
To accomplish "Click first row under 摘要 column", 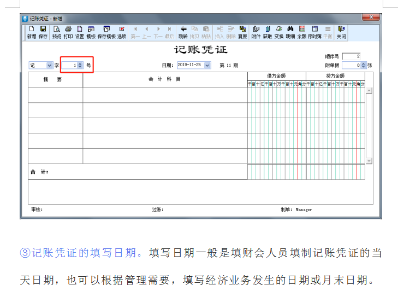I will 55,95.
